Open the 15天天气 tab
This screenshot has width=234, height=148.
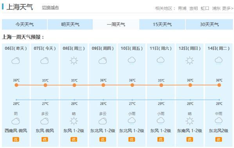[162, 24]
